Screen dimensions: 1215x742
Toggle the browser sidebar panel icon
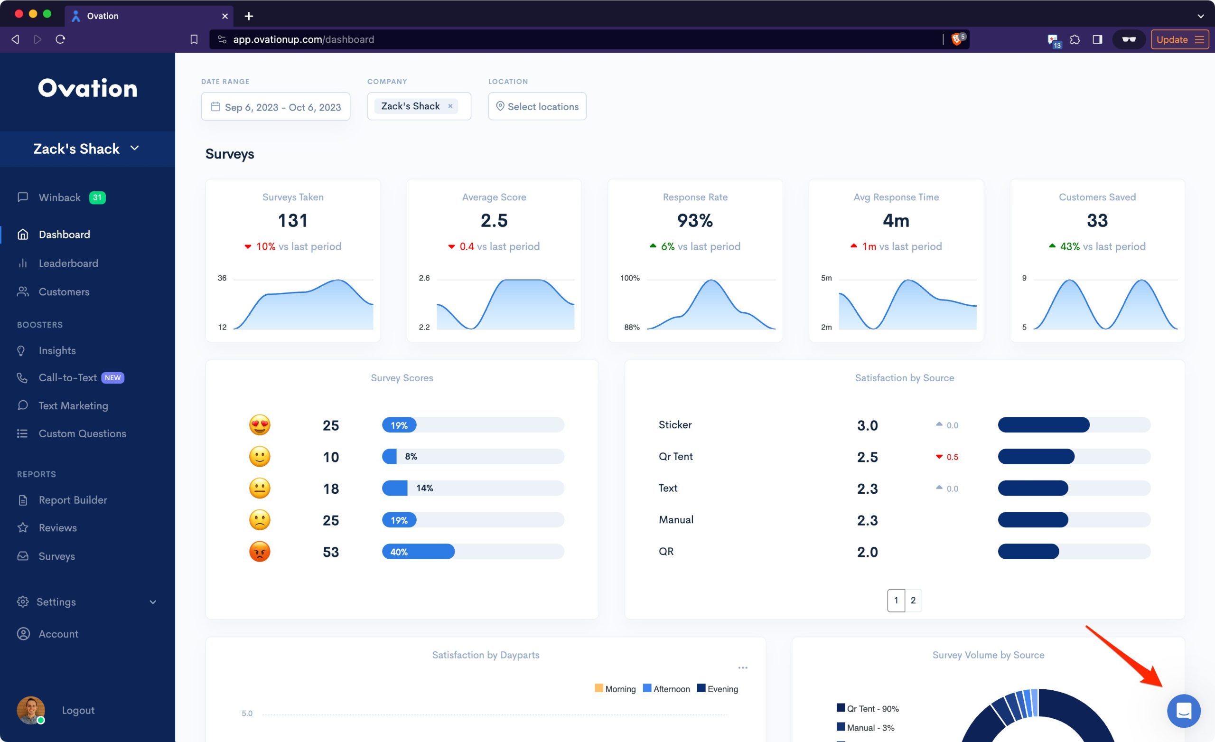click(1097, 39)
